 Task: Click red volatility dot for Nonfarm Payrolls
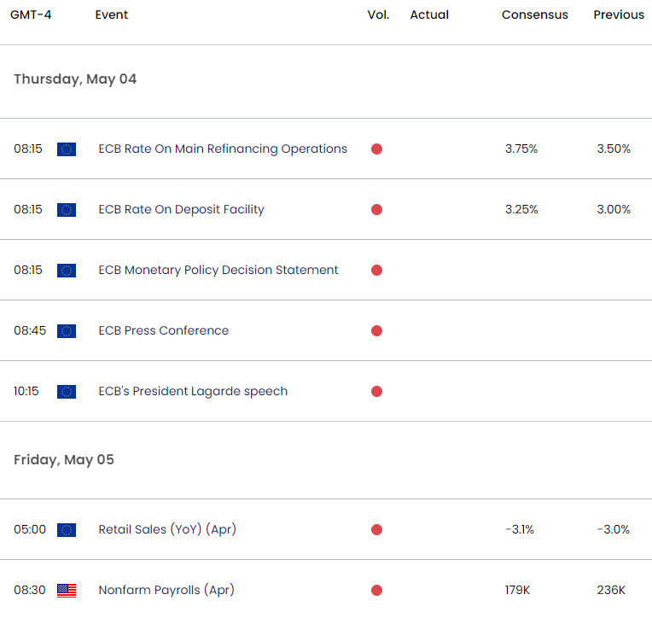[376, 591]
